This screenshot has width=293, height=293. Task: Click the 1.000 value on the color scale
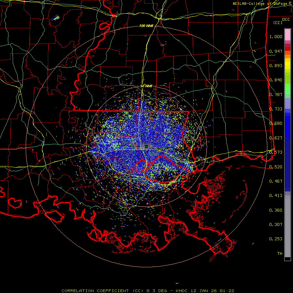pyautogui.click(x=276, y=36)
